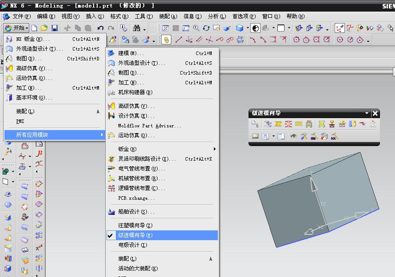395x277 pixels.
Task: Click the Zoom magnifier icon
Action: 196,28
